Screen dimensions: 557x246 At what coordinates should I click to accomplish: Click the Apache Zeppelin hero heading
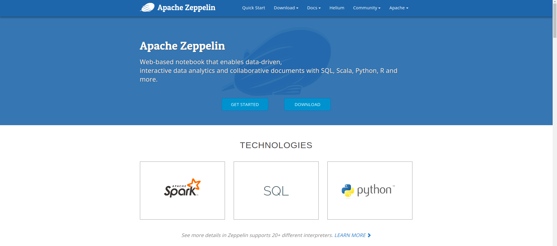[182, 46]
